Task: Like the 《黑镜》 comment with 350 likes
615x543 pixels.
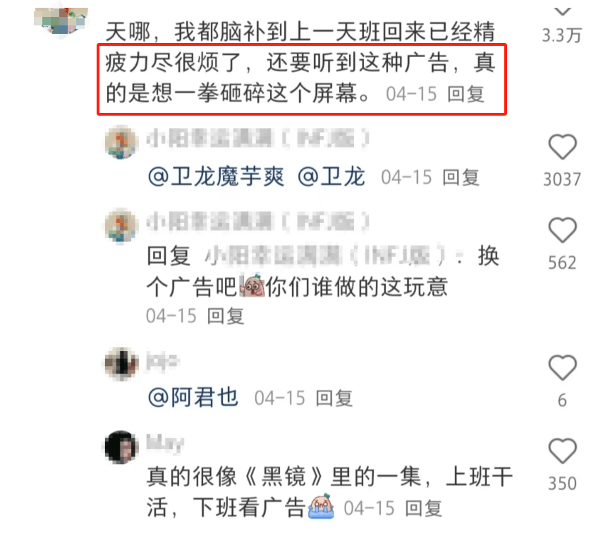Action: [562, 451]
